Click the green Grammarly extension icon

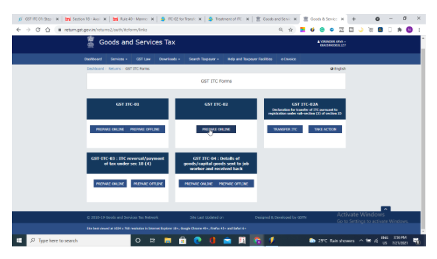pyautogui.click(x=322, y=30)
